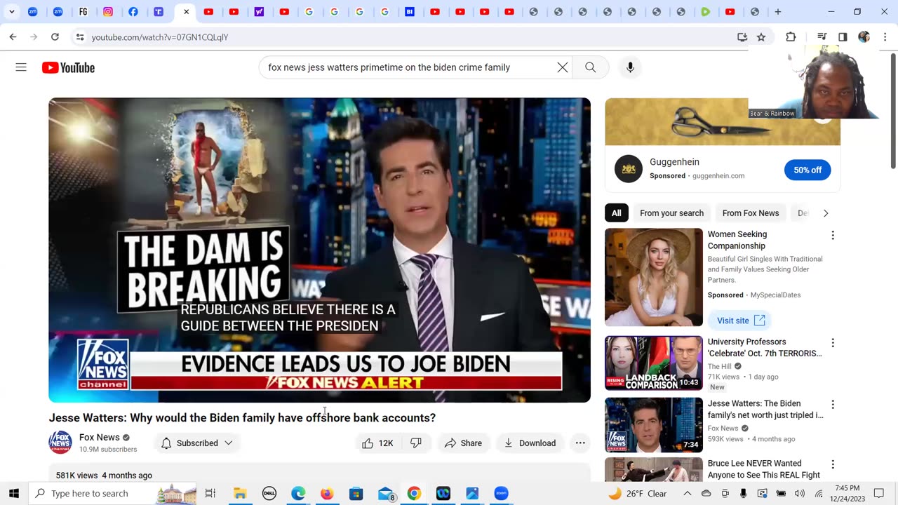Download the video
898x505 pixels.
coord(530,443)
